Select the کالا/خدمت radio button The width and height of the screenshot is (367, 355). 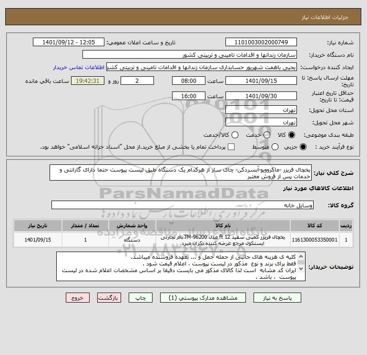click(235, 135)
